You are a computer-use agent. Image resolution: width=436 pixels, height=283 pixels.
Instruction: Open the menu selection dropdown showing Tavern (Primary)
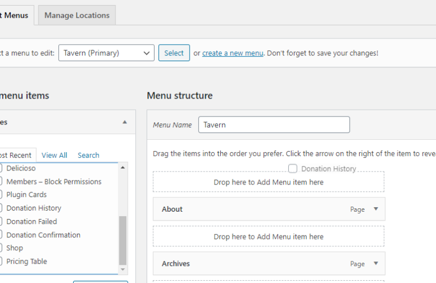point(106,53)
